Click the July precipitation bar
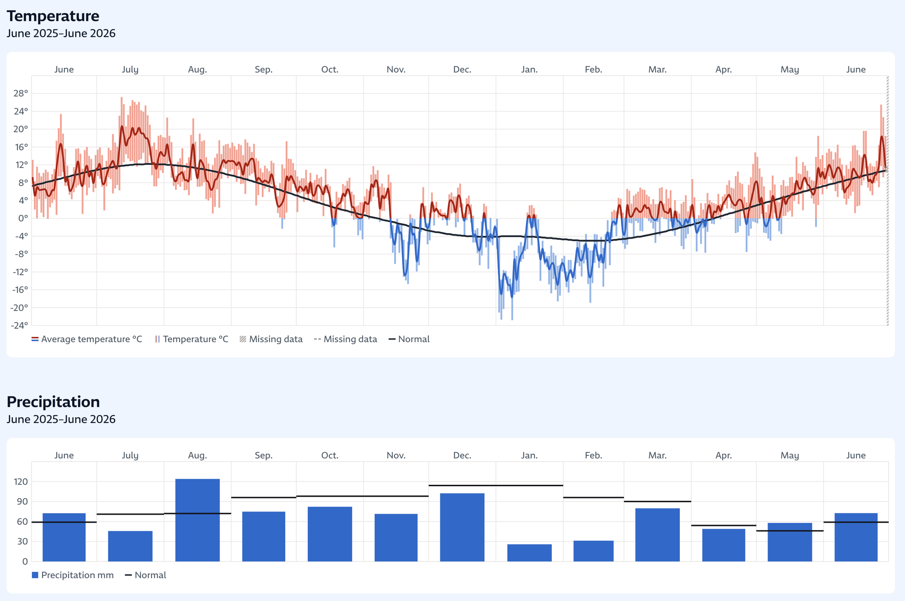This screenshot has height=601, width=905. [x=130, y=546]
